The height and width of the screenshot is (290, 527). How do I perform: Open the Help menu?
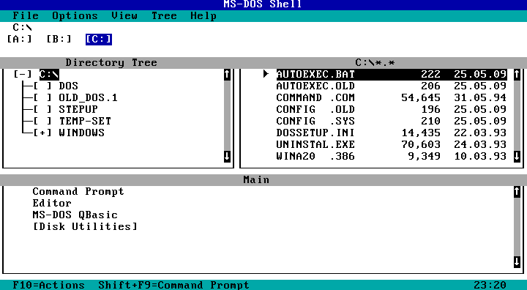[x=203, y=16]
